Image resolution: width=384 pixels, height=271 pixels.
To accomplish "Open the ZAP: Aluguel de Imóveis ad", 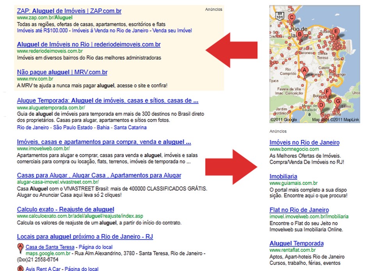I will click(x=69, y=11).
